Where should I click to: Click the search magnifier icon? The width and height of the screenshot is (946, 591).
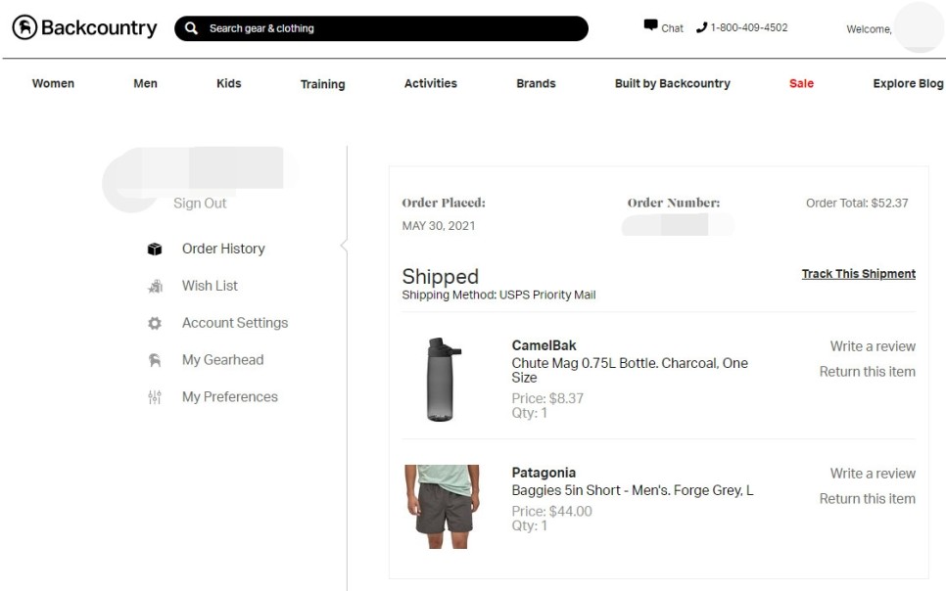click(191, 28)
